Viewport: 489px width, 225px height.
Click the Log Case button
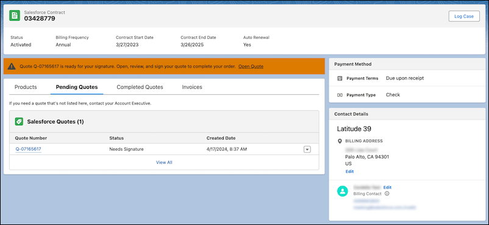464,16
